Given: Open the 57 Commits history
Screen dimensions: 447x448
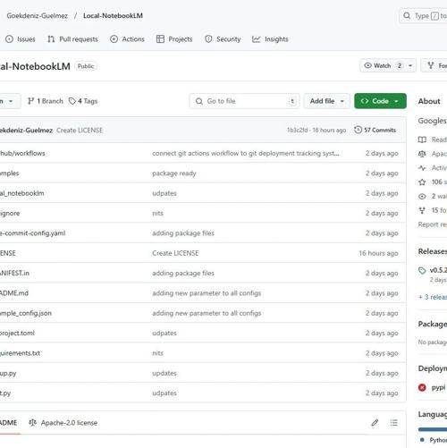Looking at the screenshot, I should point(375,130).
